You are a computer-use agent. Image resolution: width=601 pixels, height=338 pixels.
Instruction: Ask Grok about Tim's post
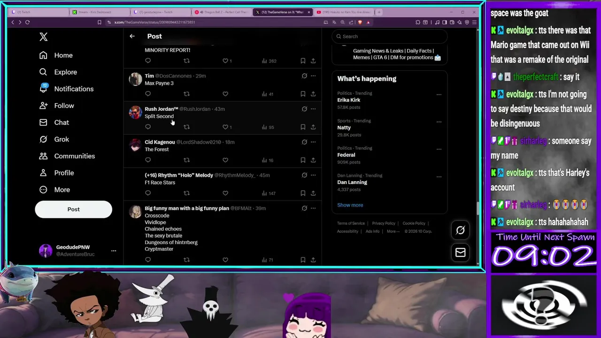pos(304,76)
